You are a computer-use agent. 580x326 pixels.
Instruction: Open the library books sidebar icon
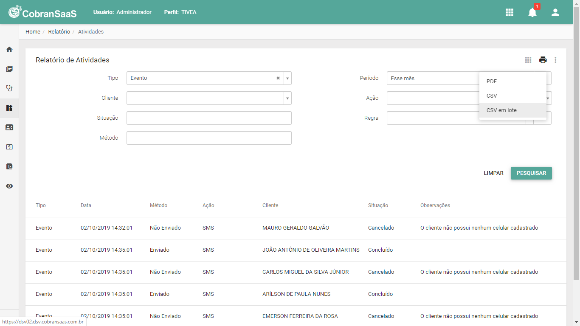[x=9, y=69]
